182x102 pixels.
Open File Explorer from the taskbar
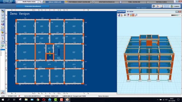[x=26, y=100]
